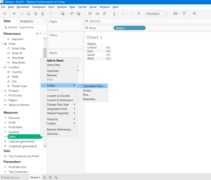The image size is (211, 180).
Task: Click the Group members paperclip icon
Action: click(123, 13)
